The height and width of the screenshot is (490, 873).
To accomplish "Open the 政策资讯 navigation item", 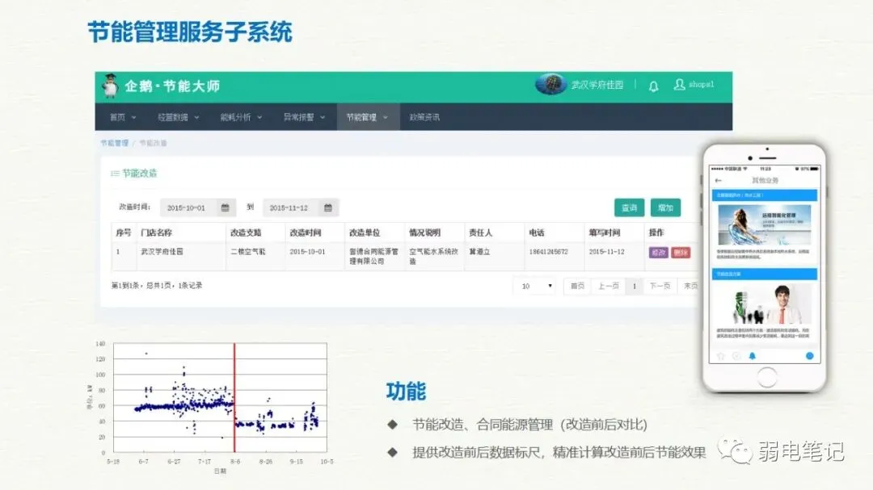I will click(424, 117).
